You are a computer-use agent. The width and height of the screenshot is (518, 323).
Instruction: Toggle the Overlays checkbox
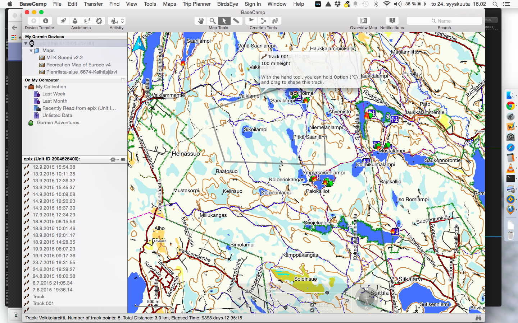(x=312, y=310)
